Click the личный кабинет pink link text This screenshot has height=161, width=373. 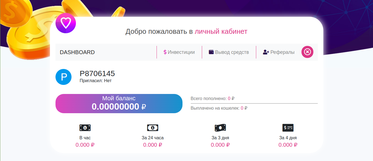pos(221,32)
